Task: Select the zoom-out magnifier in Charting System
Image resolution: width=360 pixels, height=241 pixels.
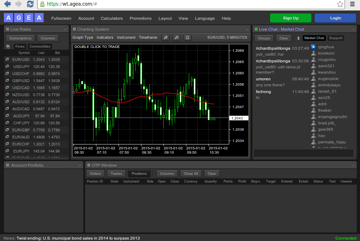Action: [176, 37]
